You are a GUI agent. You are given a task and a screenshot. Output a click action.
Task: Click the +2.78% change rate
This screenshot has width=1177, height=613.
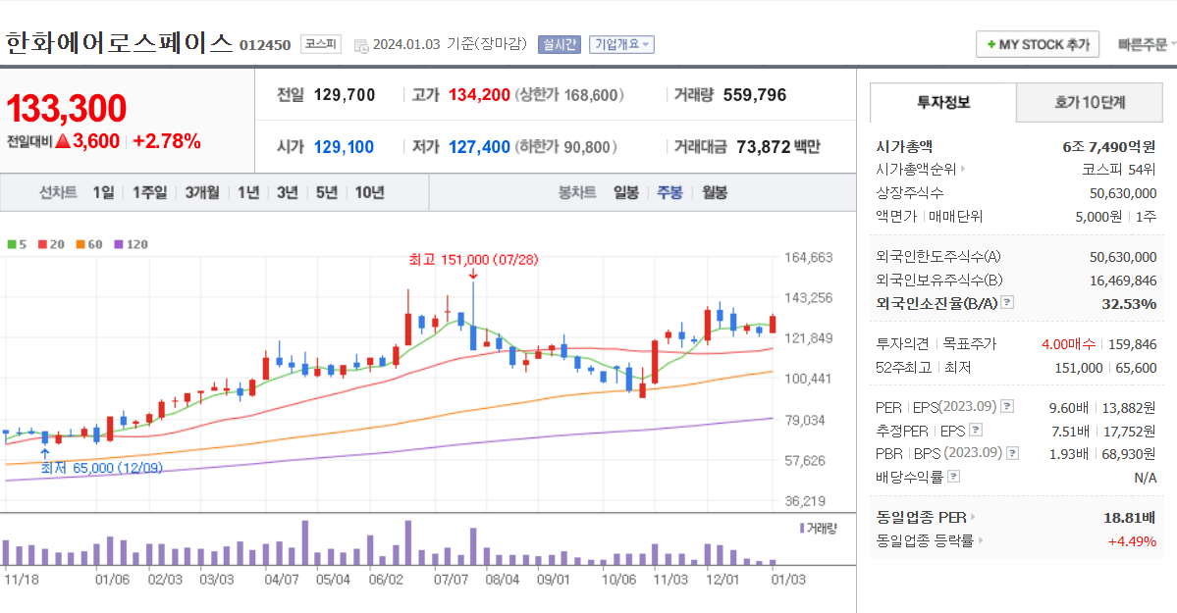coord(167,141)
